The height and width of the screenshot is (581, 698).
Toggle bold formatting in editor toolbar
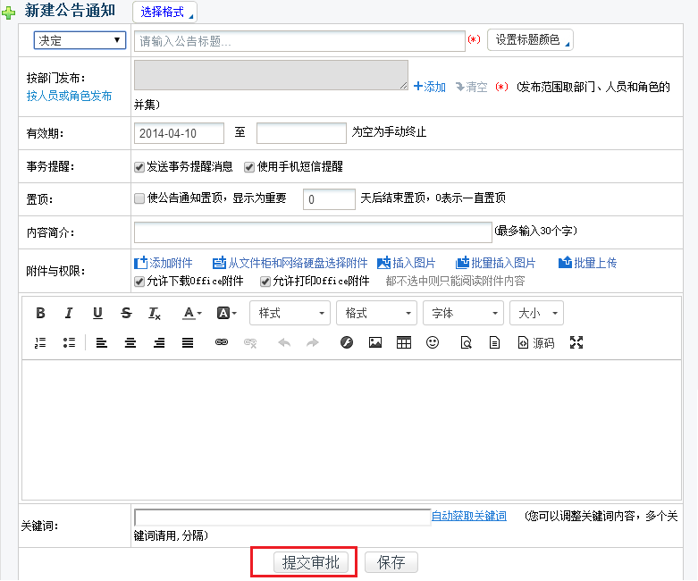pyautogui.click(x=40, y=313)
